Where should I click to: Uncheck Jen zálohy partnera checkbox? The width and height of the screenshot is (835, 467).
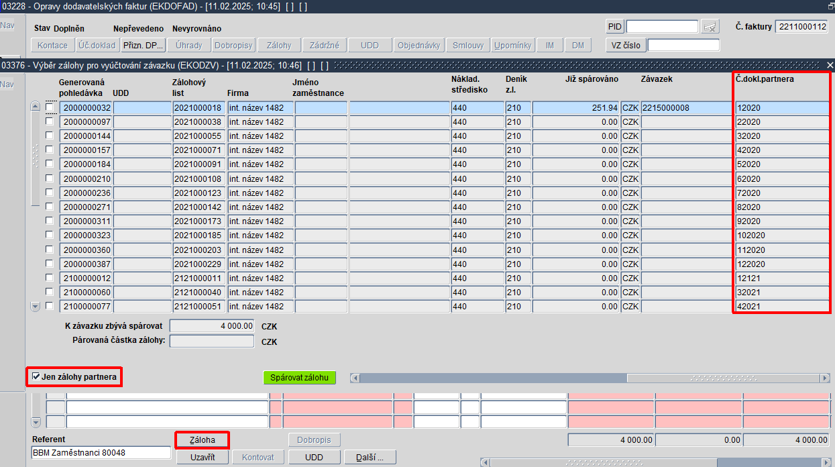pos(36,377)
